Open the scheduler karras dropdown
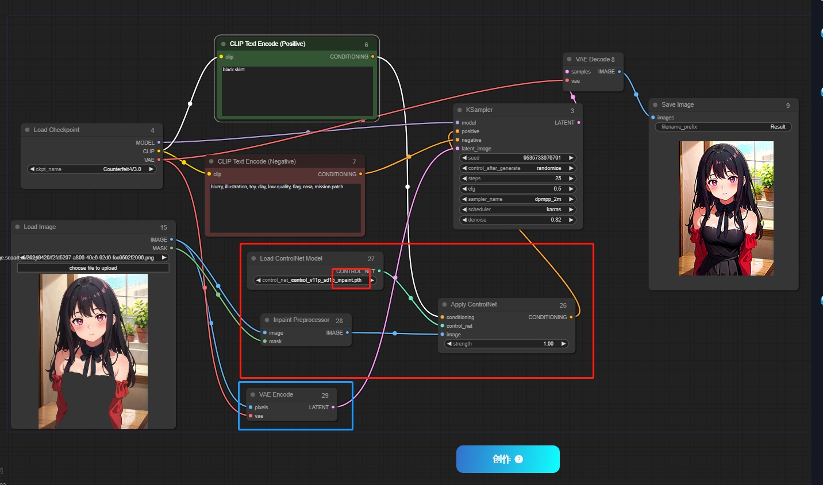 (x=518, y=209)
